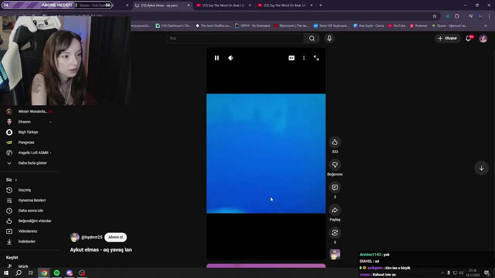Subscribe via Abone ol button
Image resolution: width=495 pixels, height=278 pixels.
116,237
